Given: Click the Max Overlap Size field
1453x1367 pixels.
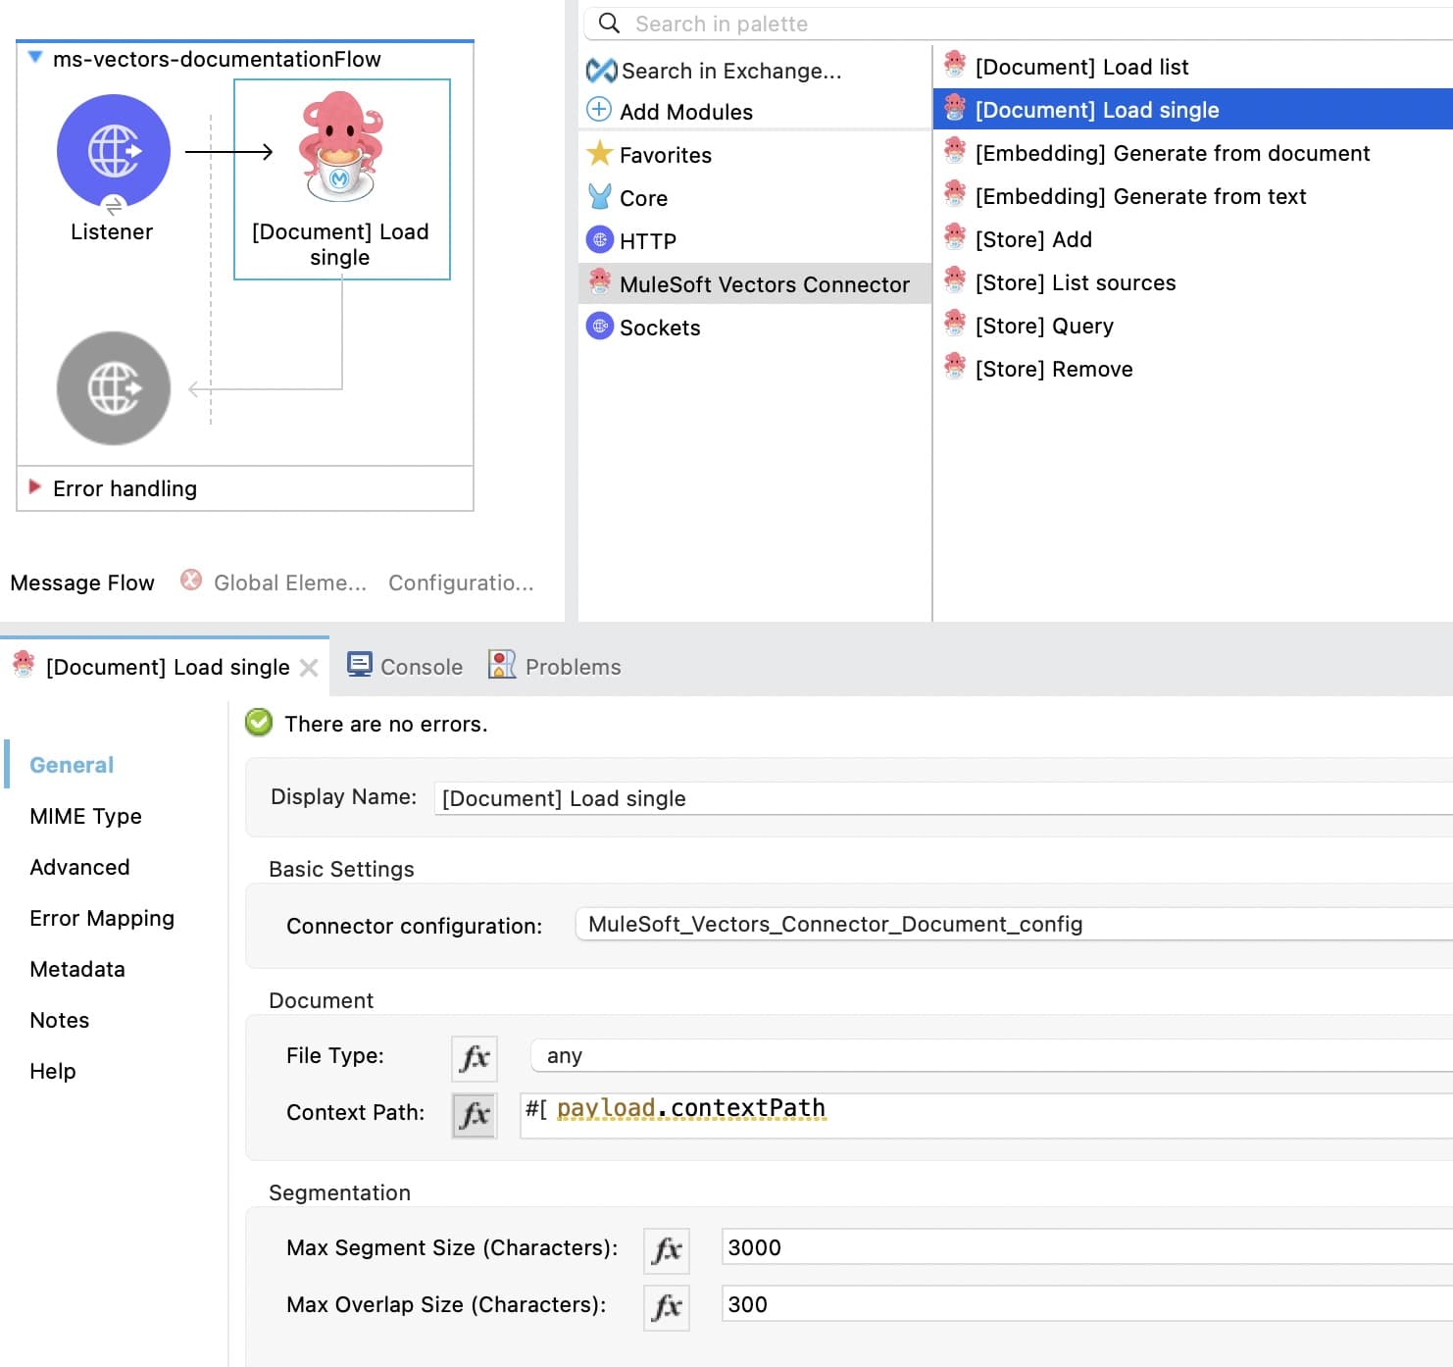Looking at the screenshot, I should (x=1087, y=1304).
